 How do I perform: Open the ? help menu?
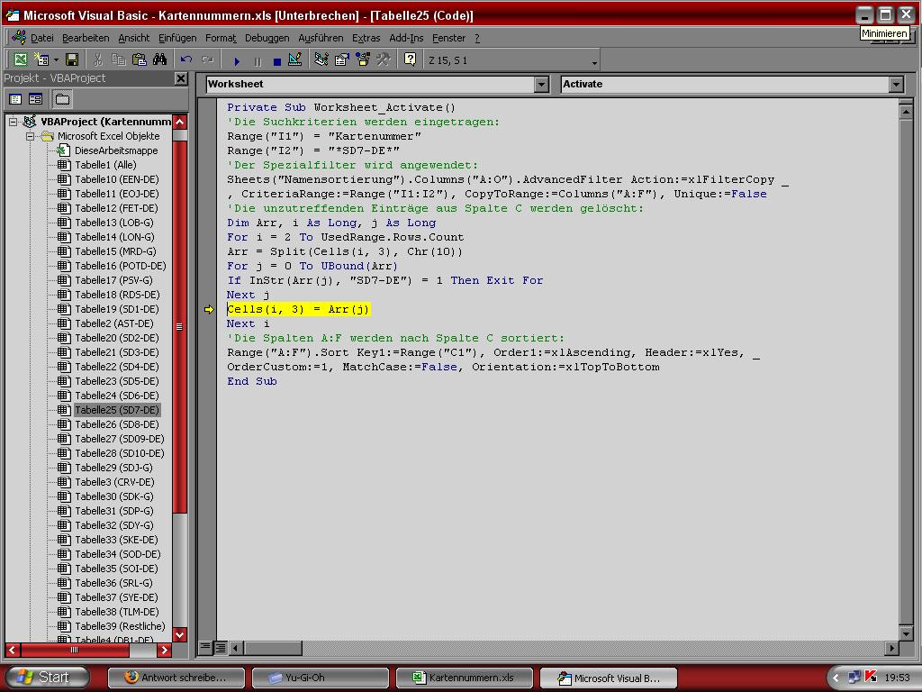pos(477,38)
